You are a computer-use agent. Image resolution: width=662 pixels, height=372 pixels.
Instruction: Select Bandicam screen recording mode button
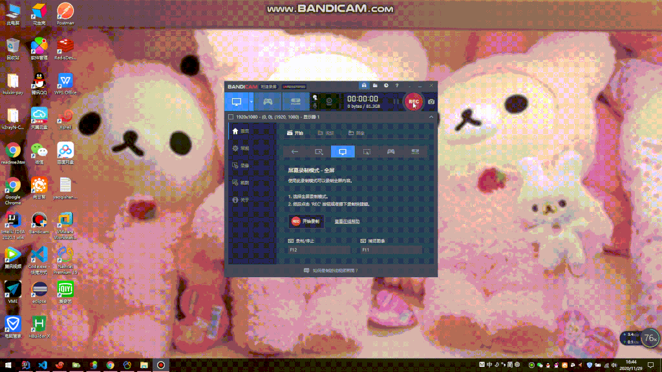click(237, 101)
